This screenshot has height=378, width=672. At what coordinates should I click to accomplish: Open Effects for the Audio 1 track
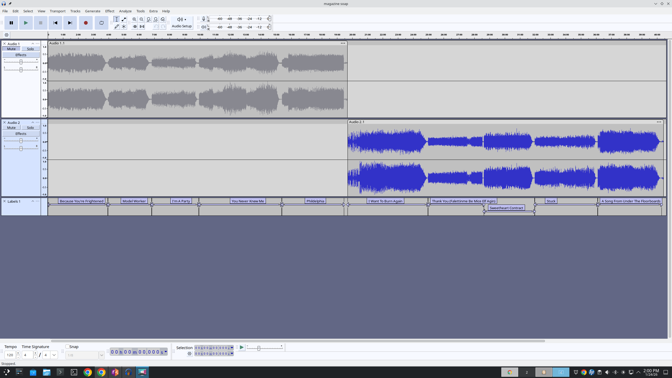coord(21,55)
